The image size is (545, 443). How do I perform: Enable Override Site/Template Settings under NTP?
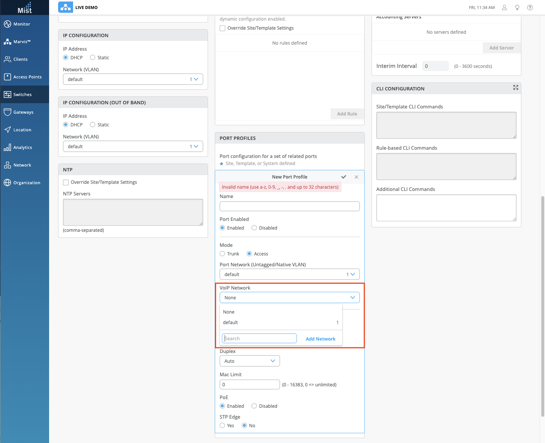[66, 182]
